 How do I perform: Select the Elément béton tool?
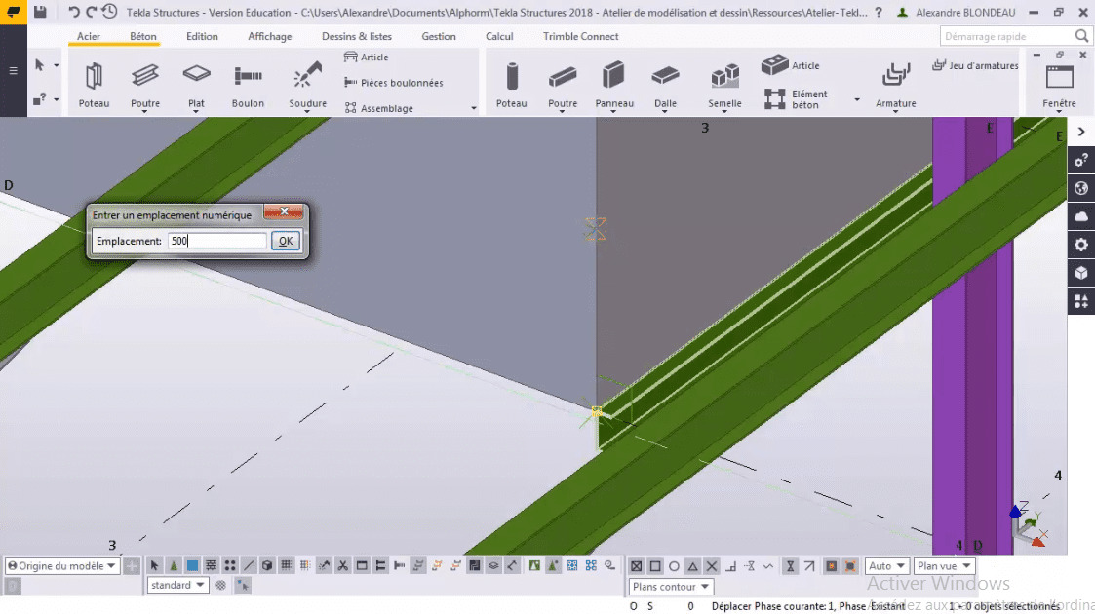click(796, 99)
